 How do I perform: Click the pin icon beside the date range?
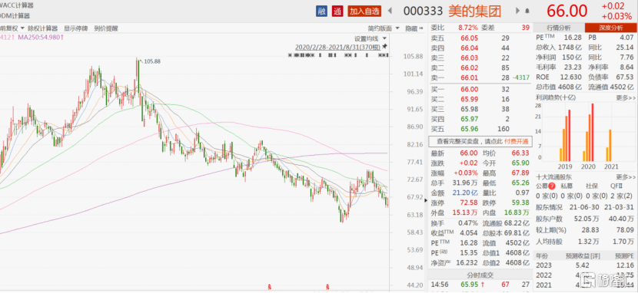point(384,47)
